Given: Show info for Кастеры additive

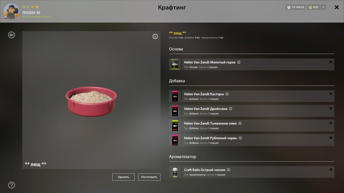Looking at the screenshot, I should click(227, 94).
